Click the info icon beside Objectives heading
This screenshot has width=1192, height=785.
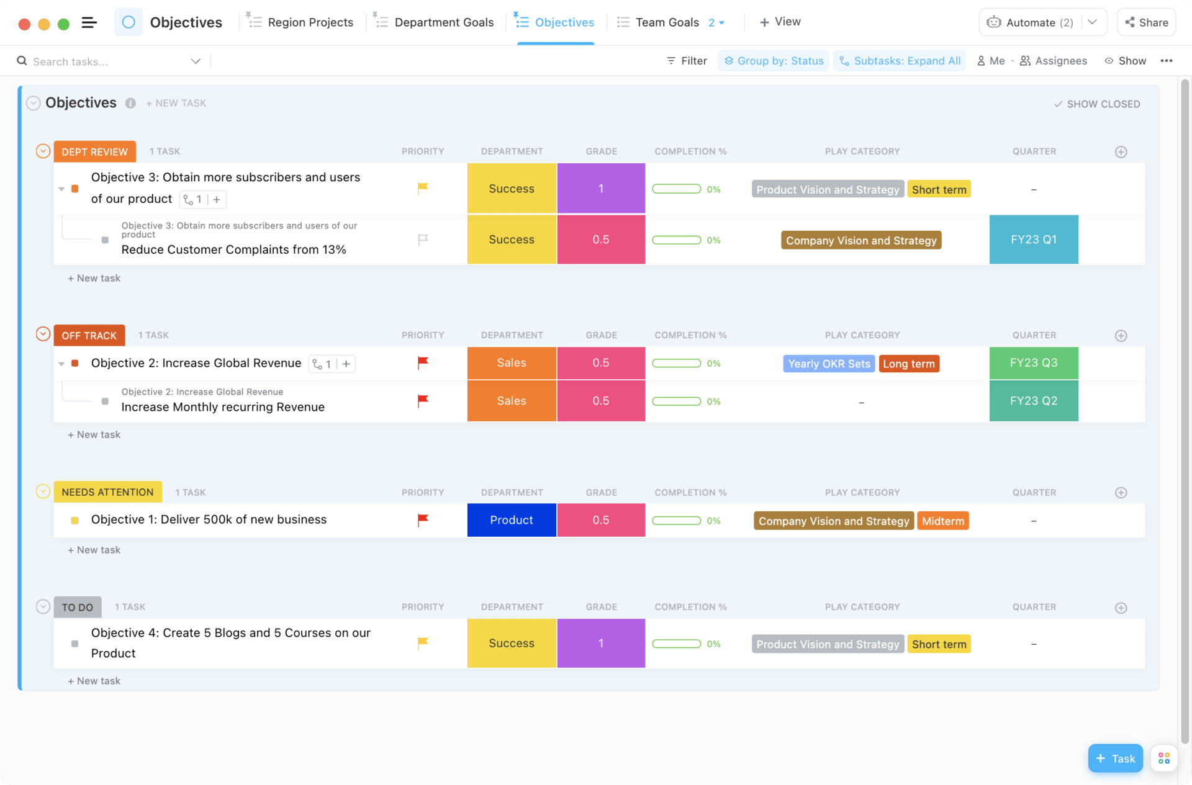pyautogui.click(x=130, y=103)
